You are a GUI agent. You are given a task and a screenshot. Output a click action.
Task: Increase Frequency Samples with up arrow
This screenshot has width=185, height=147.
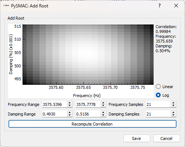174,103
